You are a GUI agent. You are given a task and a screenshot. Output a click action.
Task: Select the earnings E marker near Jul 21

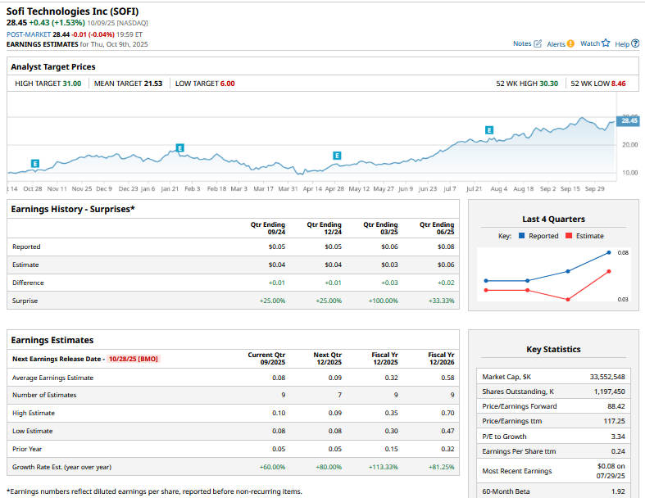[489, 130]
